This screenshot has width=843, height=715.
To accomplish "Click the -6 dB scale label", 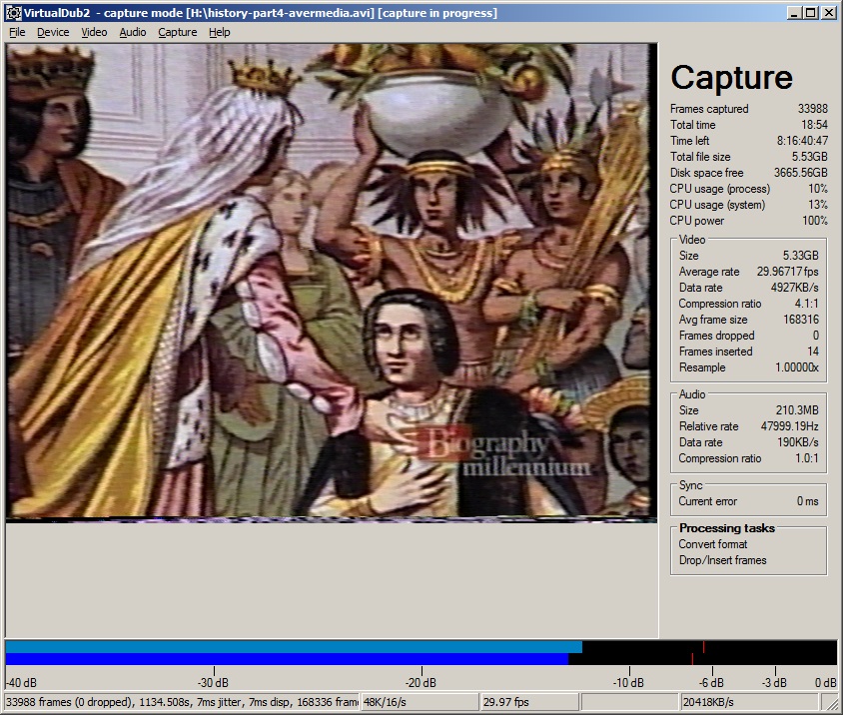I will [x=711, y=683].
